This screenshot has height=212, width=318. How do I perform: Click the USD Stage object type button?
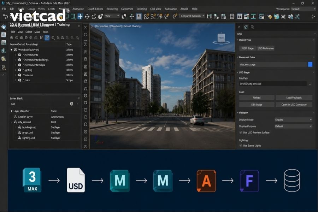(248, 48)
